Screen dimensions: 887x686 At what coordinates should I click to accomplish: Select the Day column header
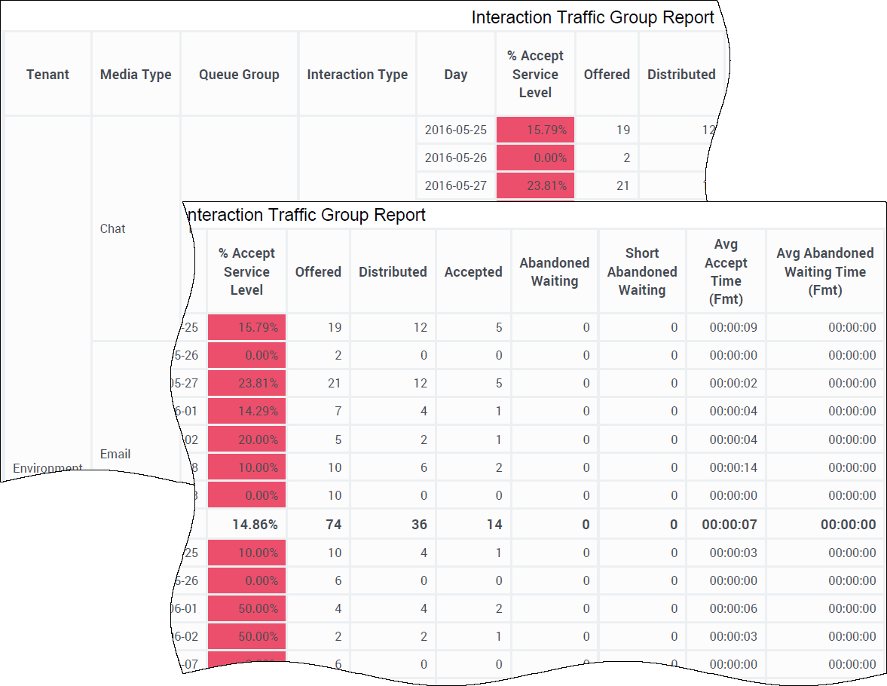[456, 74]
